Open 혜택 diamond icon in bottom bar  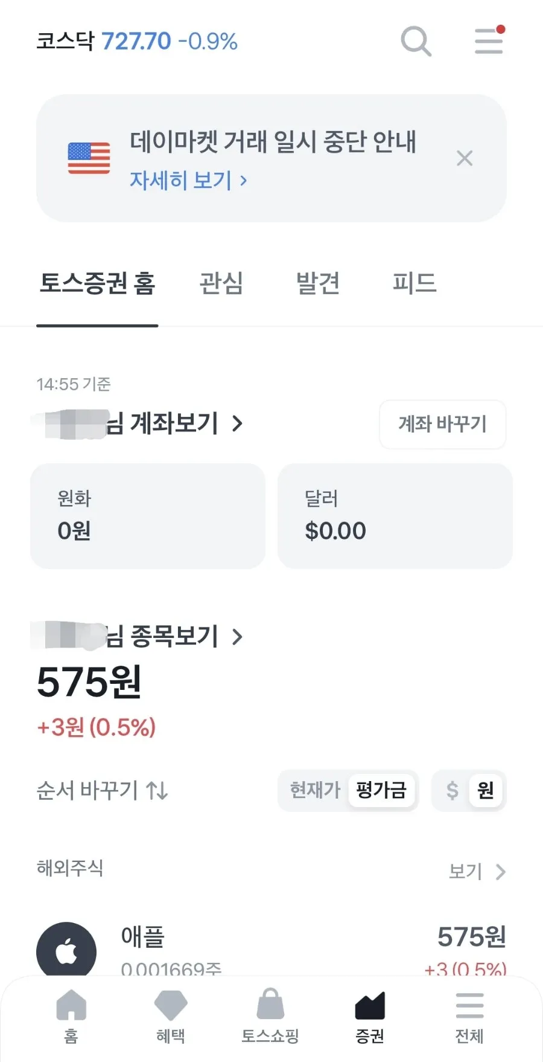coord(171,1016)
